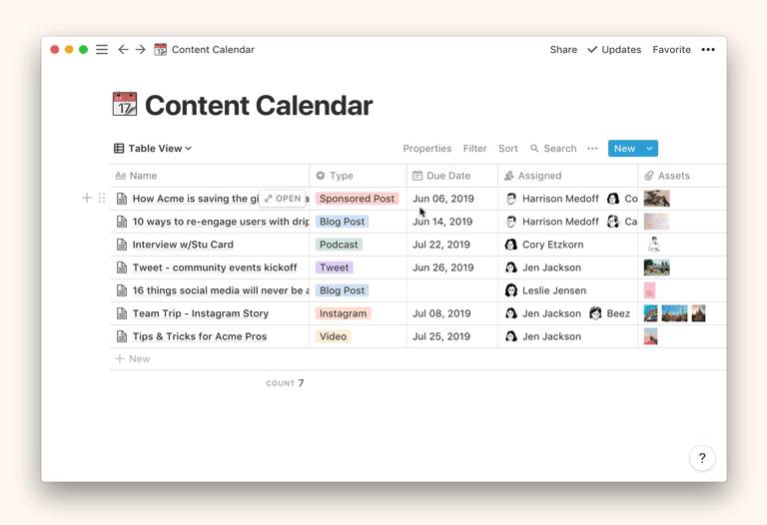Open dropdown arrow next to New button

click(x=649, y=149)
